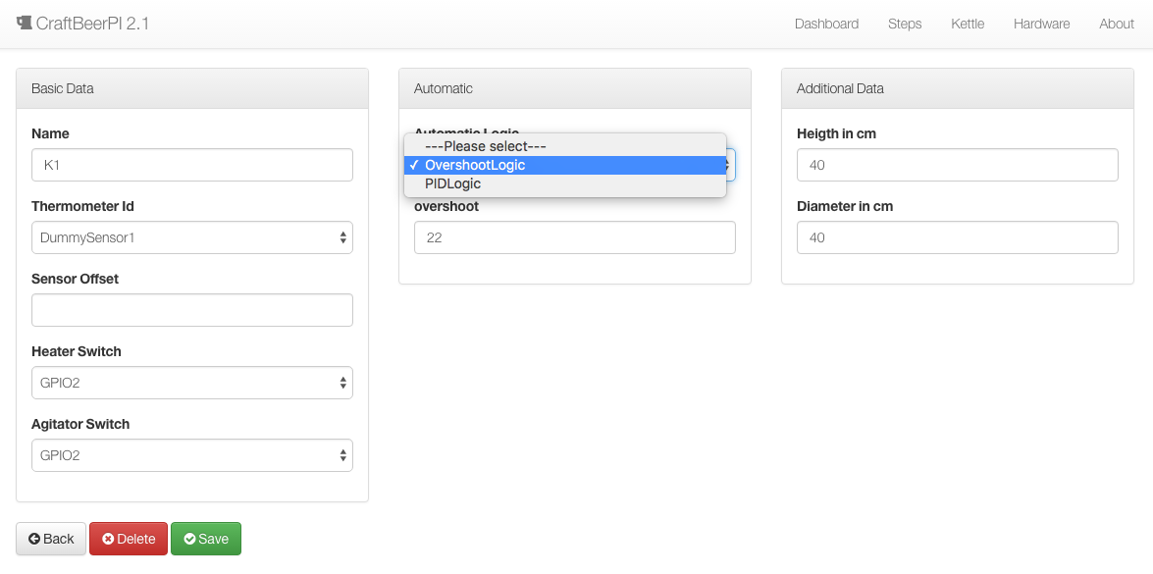The image size is (1153, 574).
Task: Click the empty Sensor Offset field
Action: pyautogui.click(x=191, y=310)
